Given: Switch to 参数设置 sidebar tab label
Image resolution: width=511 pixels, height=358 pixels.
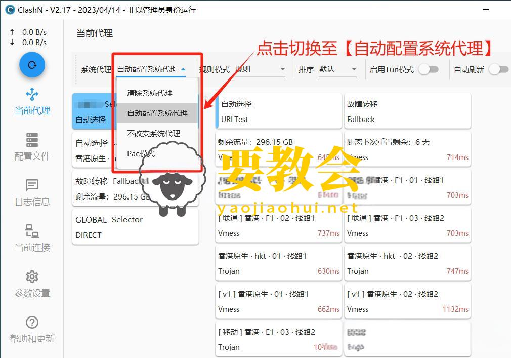Looking at the screenshot, I should (x=32, y=293).
